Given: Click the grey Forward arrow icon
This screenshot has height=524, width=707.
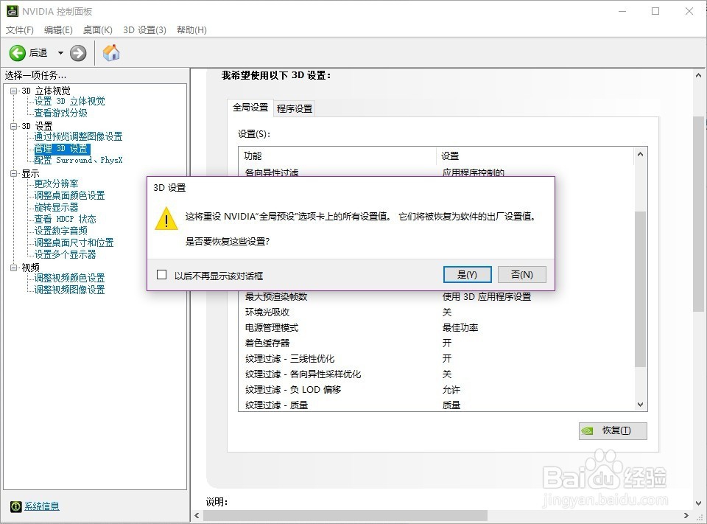Looking at the screenshot, I should [x=78, y=53].
